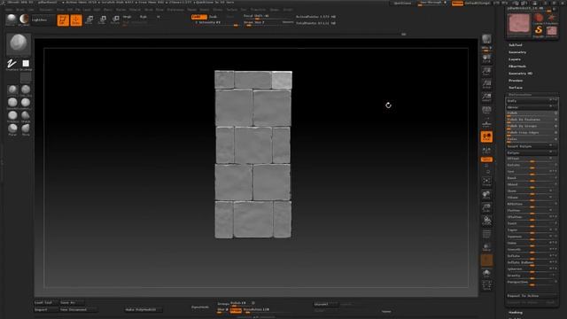Click the Import button at bottom
Viewport: 567px width, 319px height.
pyautogui.click(x=45, y=309)
